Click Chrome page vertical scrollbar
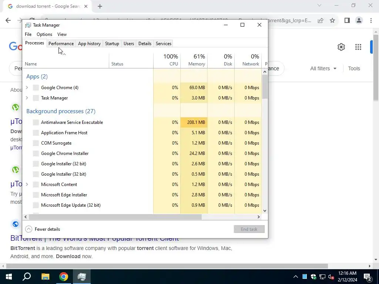The width and height of the screenshot is (379, 284). pyautogui.click(x=376, y=68)
